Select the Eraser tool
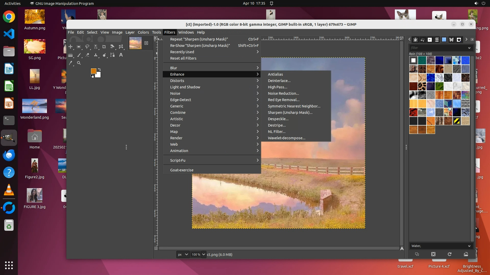Image resolution: width=490 pixels, height=275 pixels. click(87, 55)
